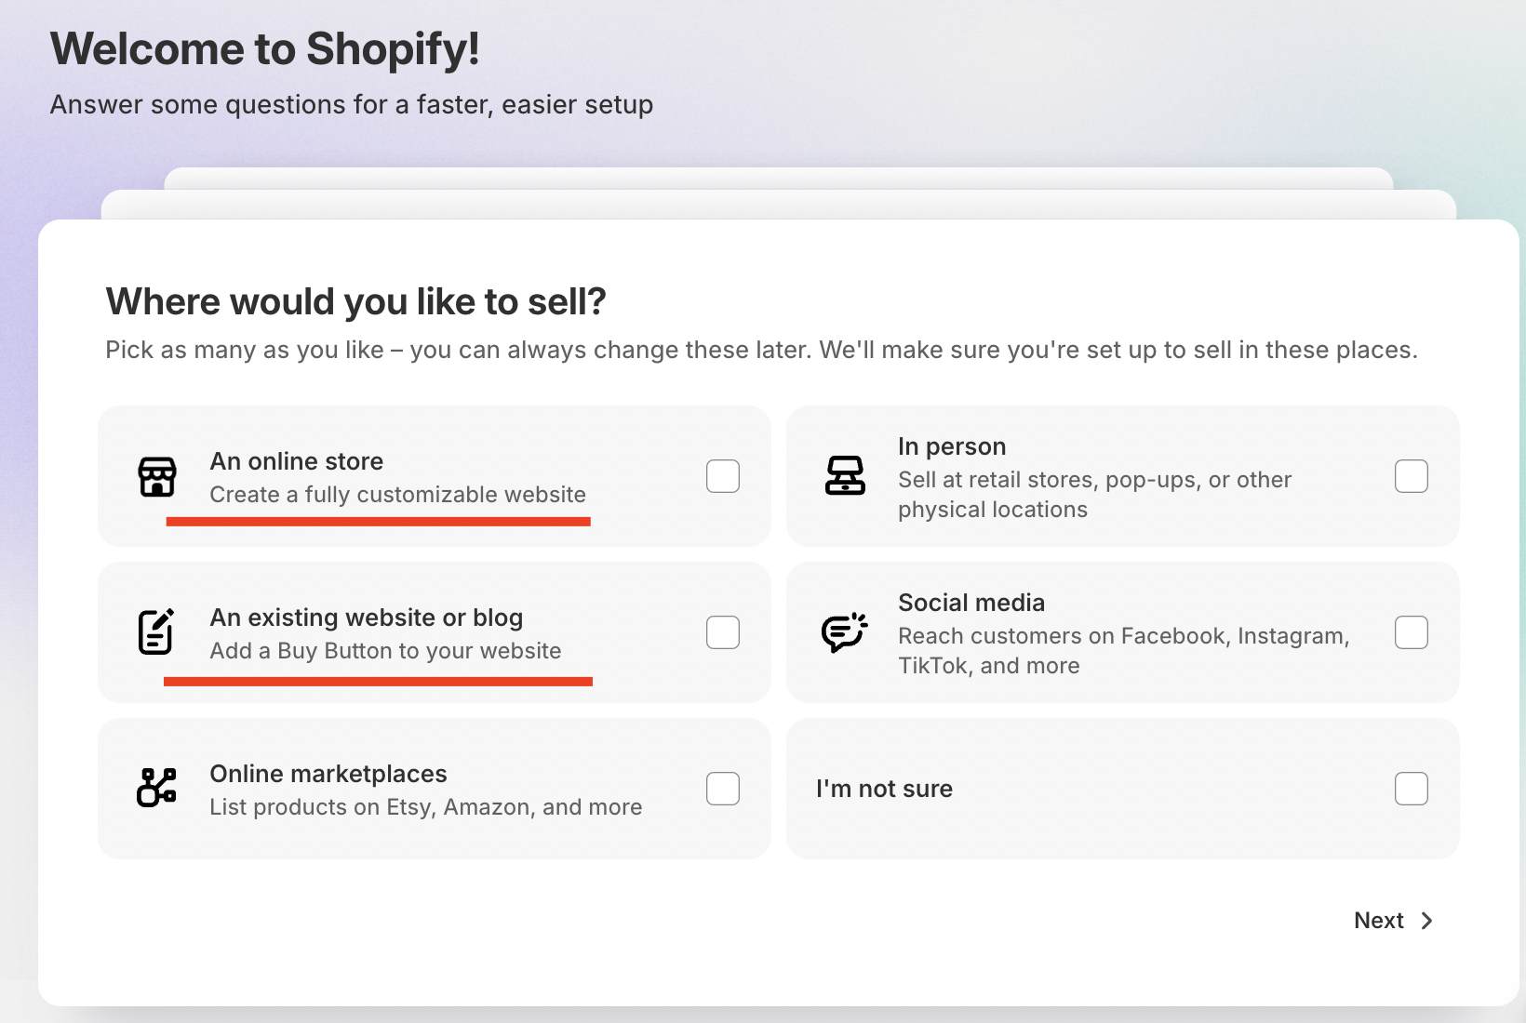Click the In person point-of-sale icon
Screen dimensions: 1526x1023
point(845,476)
